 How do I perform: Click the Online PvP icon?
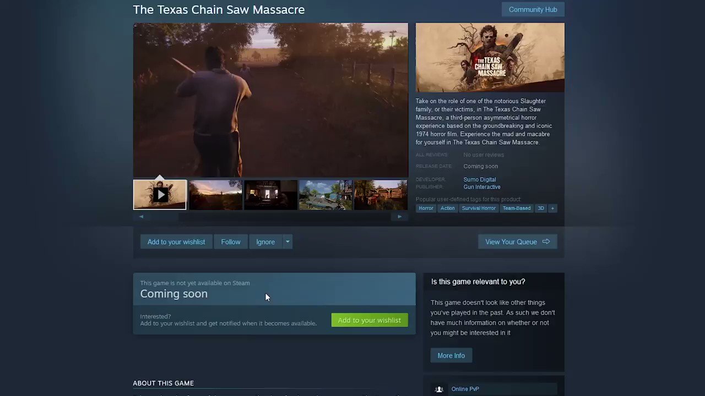439,389
